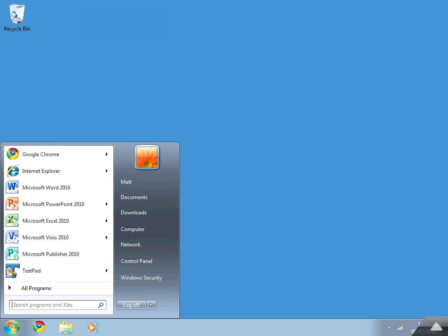The width and height of the screenshot is (448, 336).
Task: Open Microsoft Publisher 2010
Action: 58,254
